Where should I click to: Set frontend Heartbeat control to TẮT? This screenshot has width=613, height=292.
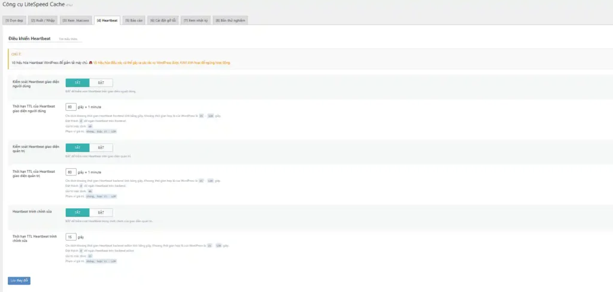77,83
